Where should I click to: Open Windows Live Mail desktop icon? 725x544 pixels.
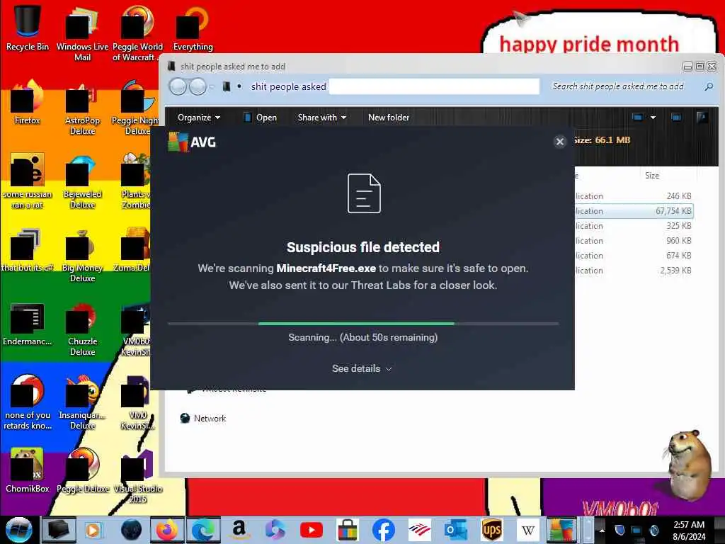click(x=82, y=33)
